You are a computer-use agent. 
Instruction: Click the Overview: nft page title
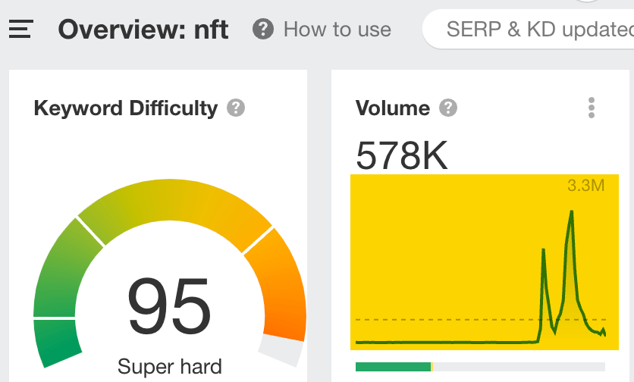(143, 30)
